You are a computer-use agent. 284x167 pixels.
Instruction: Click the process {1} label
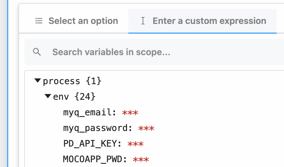(x=72, y=81)
